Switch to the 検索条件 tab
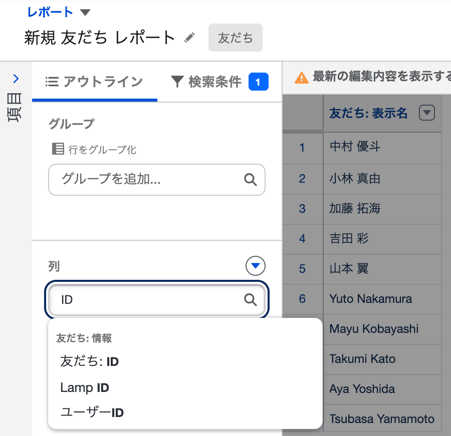 coord(219,82)
